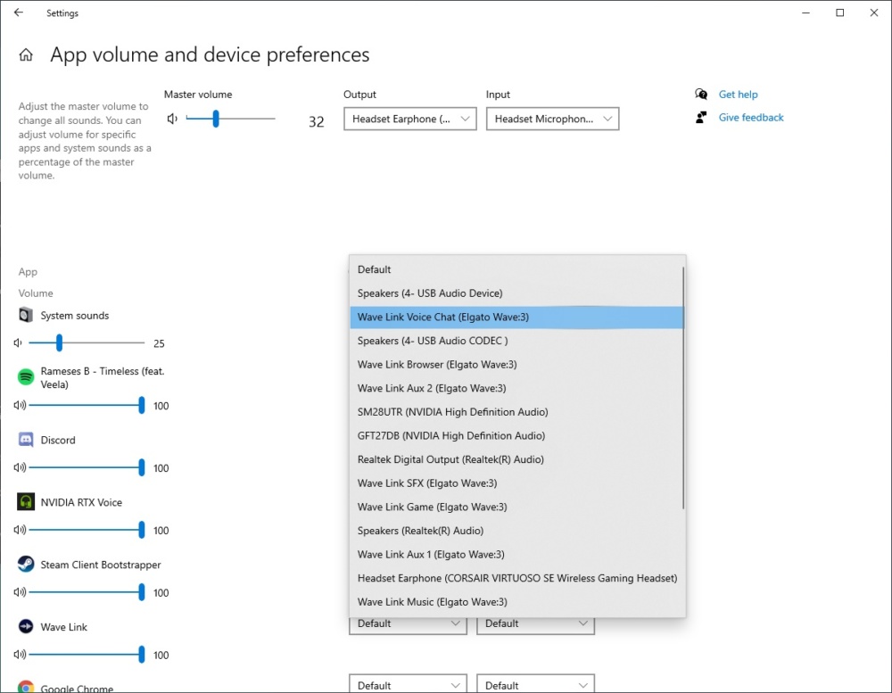Open Google Chrome row input Default dropdown
Screen dimensions: 892x693
pyautogui.click(x=535, y=685)
